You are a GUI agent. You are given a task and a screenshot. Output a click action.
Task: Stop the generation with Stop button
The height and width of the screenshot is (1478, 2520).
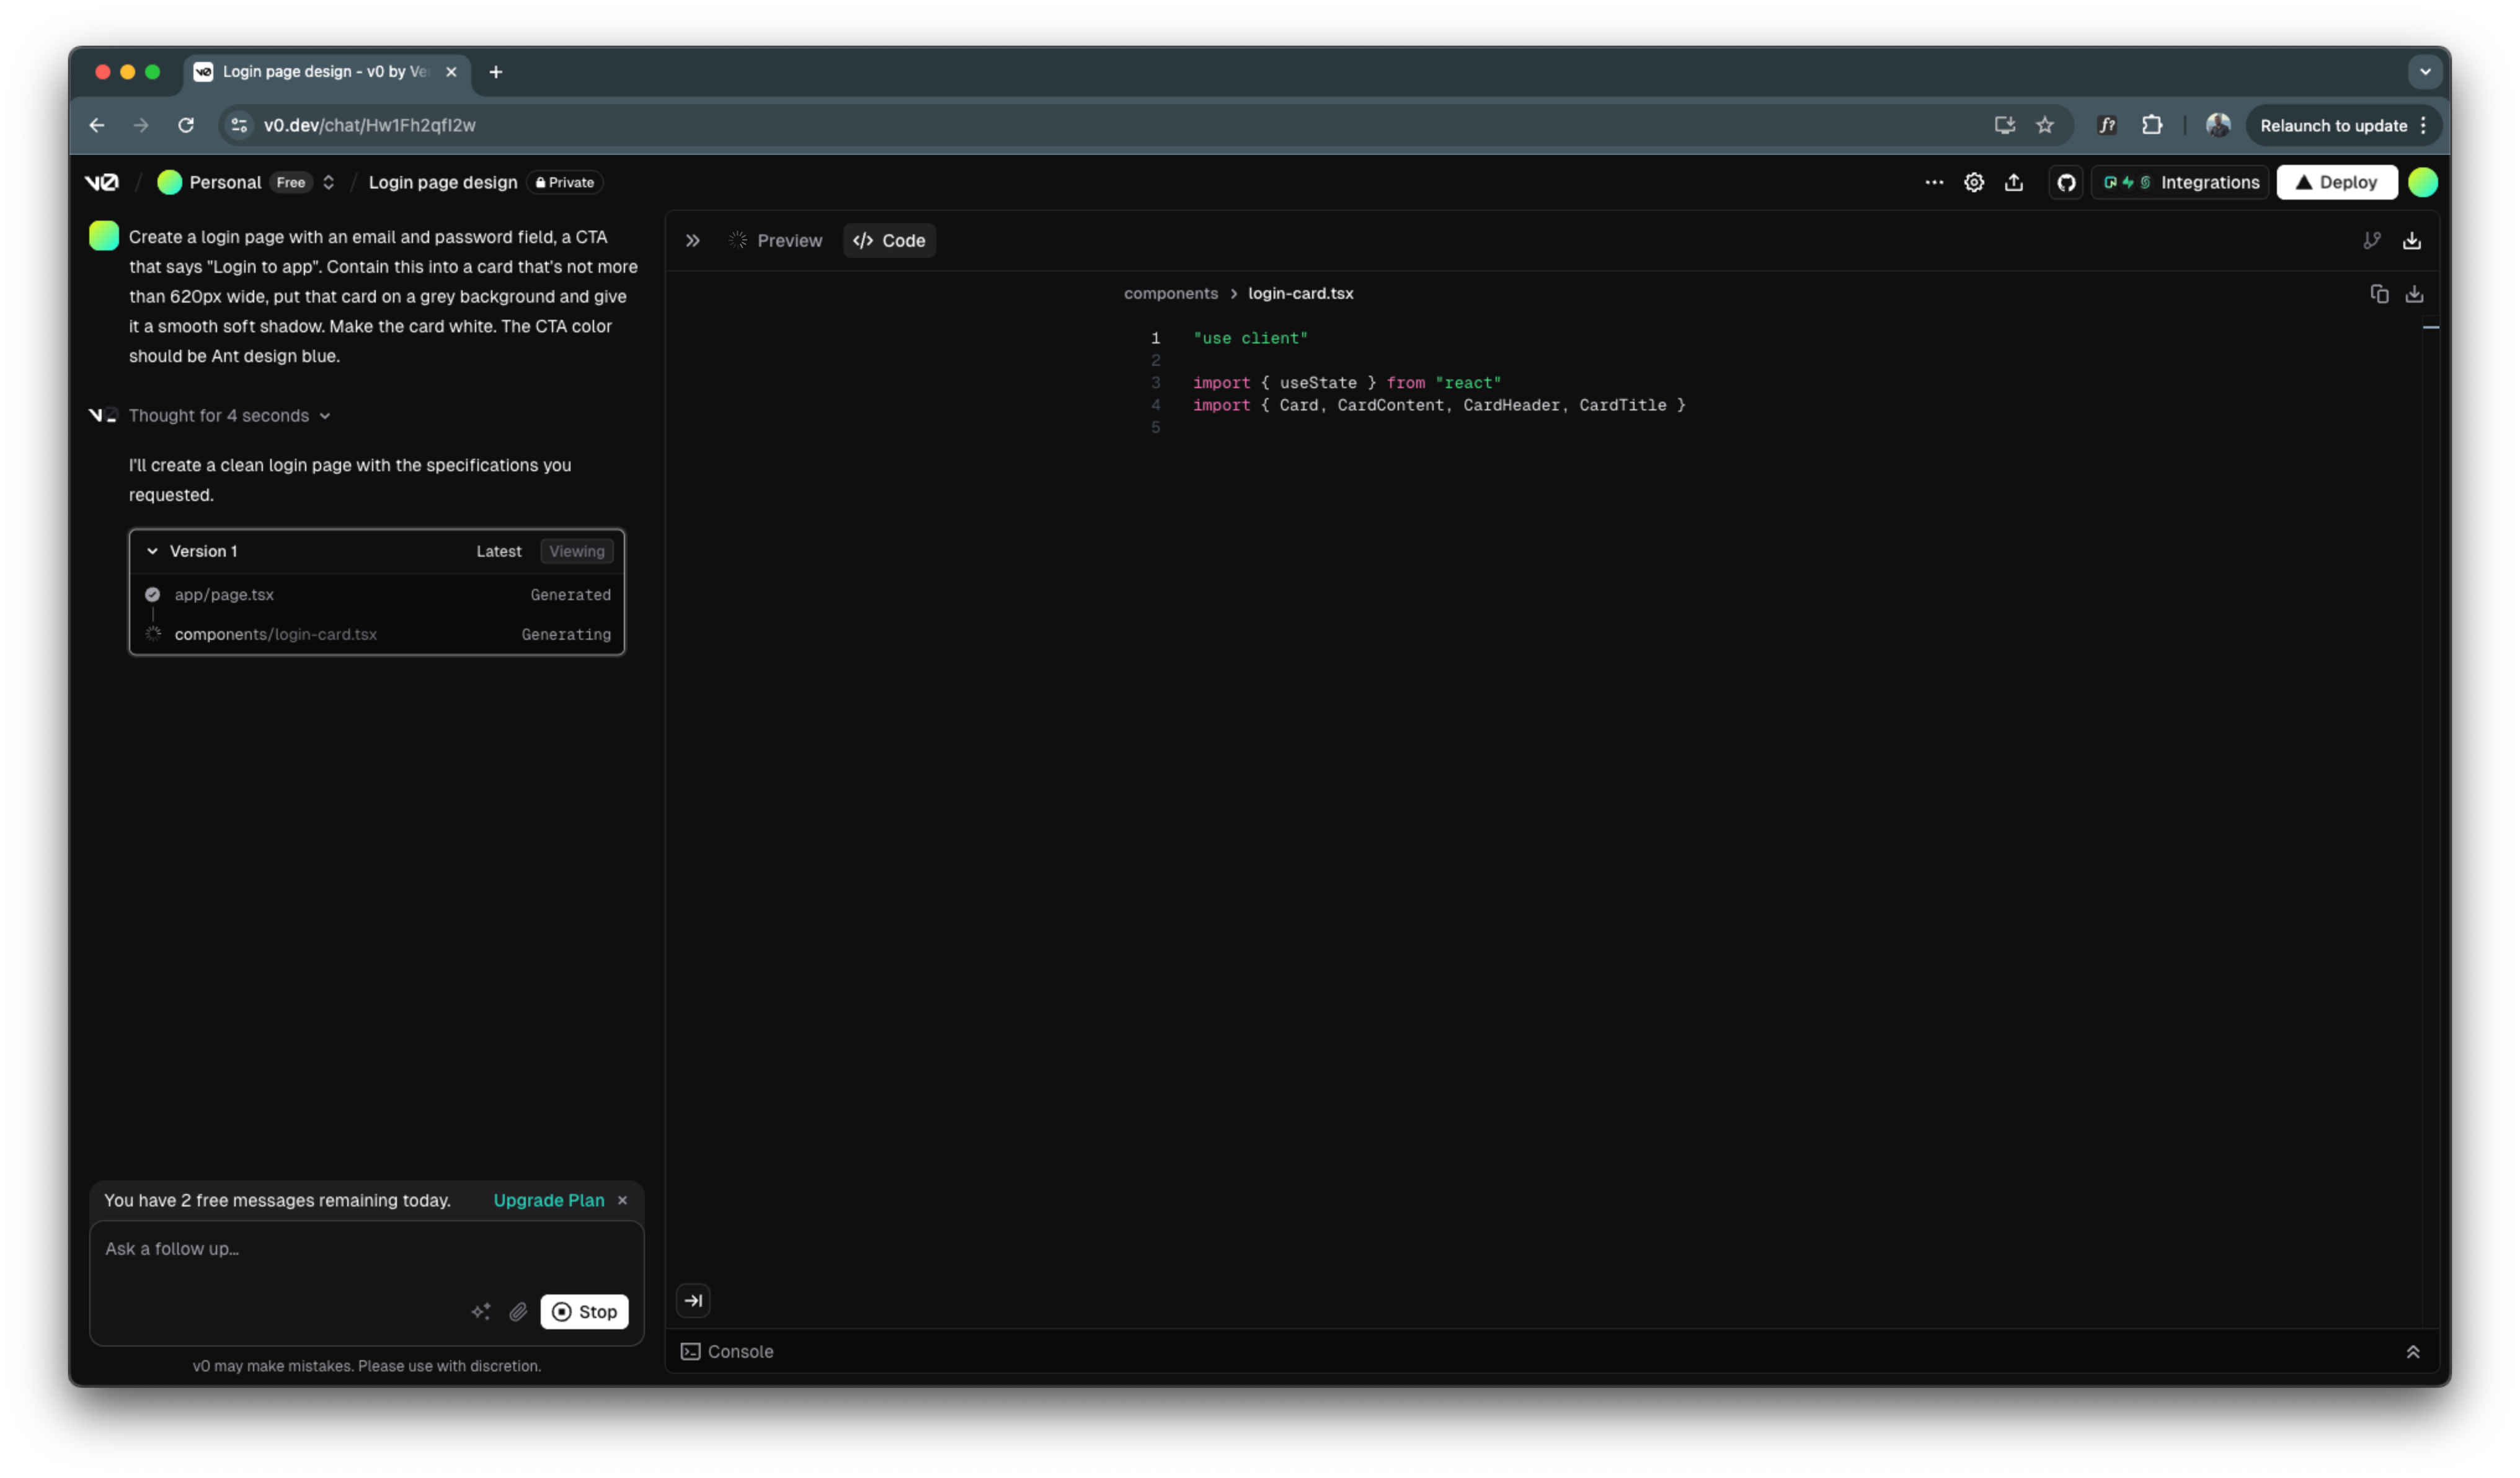click(x=584, y=1311)
